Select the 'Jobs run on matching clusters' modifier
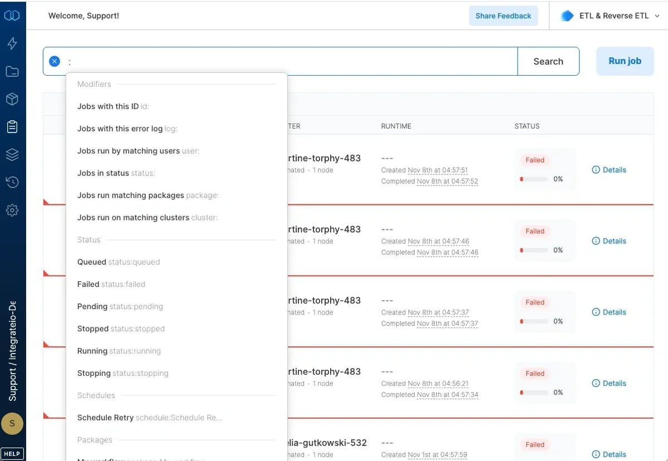This screenshot has width=668, height=461. tap(176, 218)
